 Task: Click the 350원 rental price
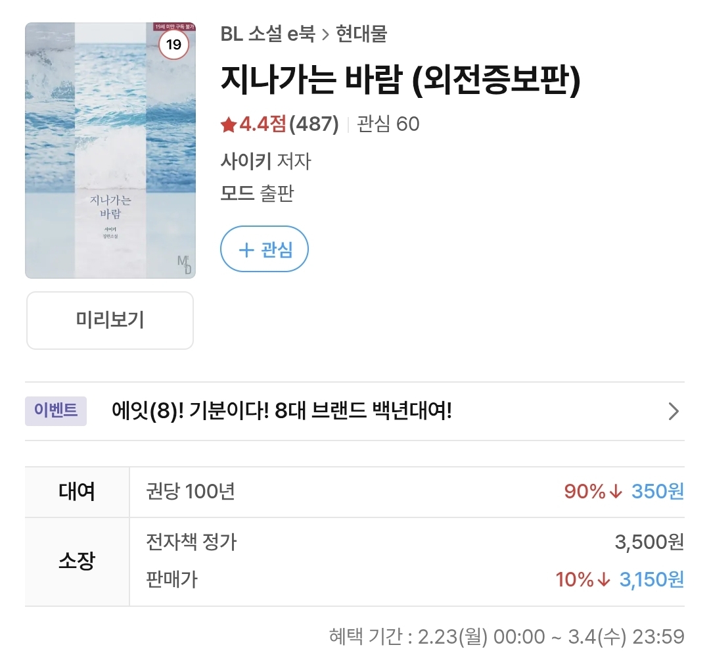pos(658,492)
